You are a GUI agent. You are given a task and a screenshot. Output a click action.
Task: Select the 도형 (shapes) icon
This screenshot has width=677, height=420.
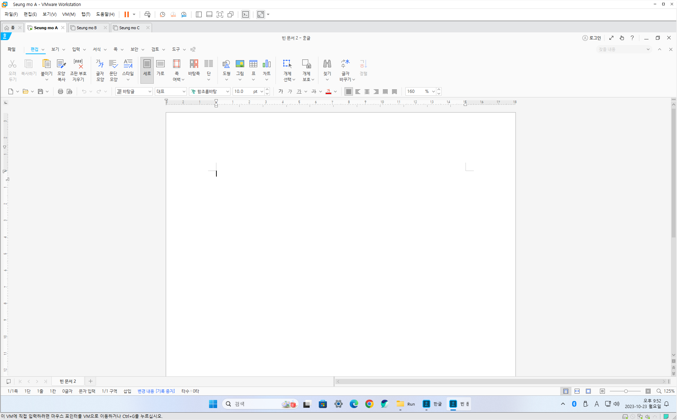(226, 64)
